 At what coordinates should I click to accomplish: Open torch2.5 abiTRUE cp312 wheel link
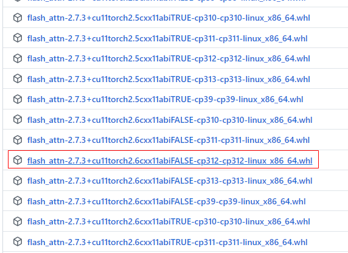(169, 59)
